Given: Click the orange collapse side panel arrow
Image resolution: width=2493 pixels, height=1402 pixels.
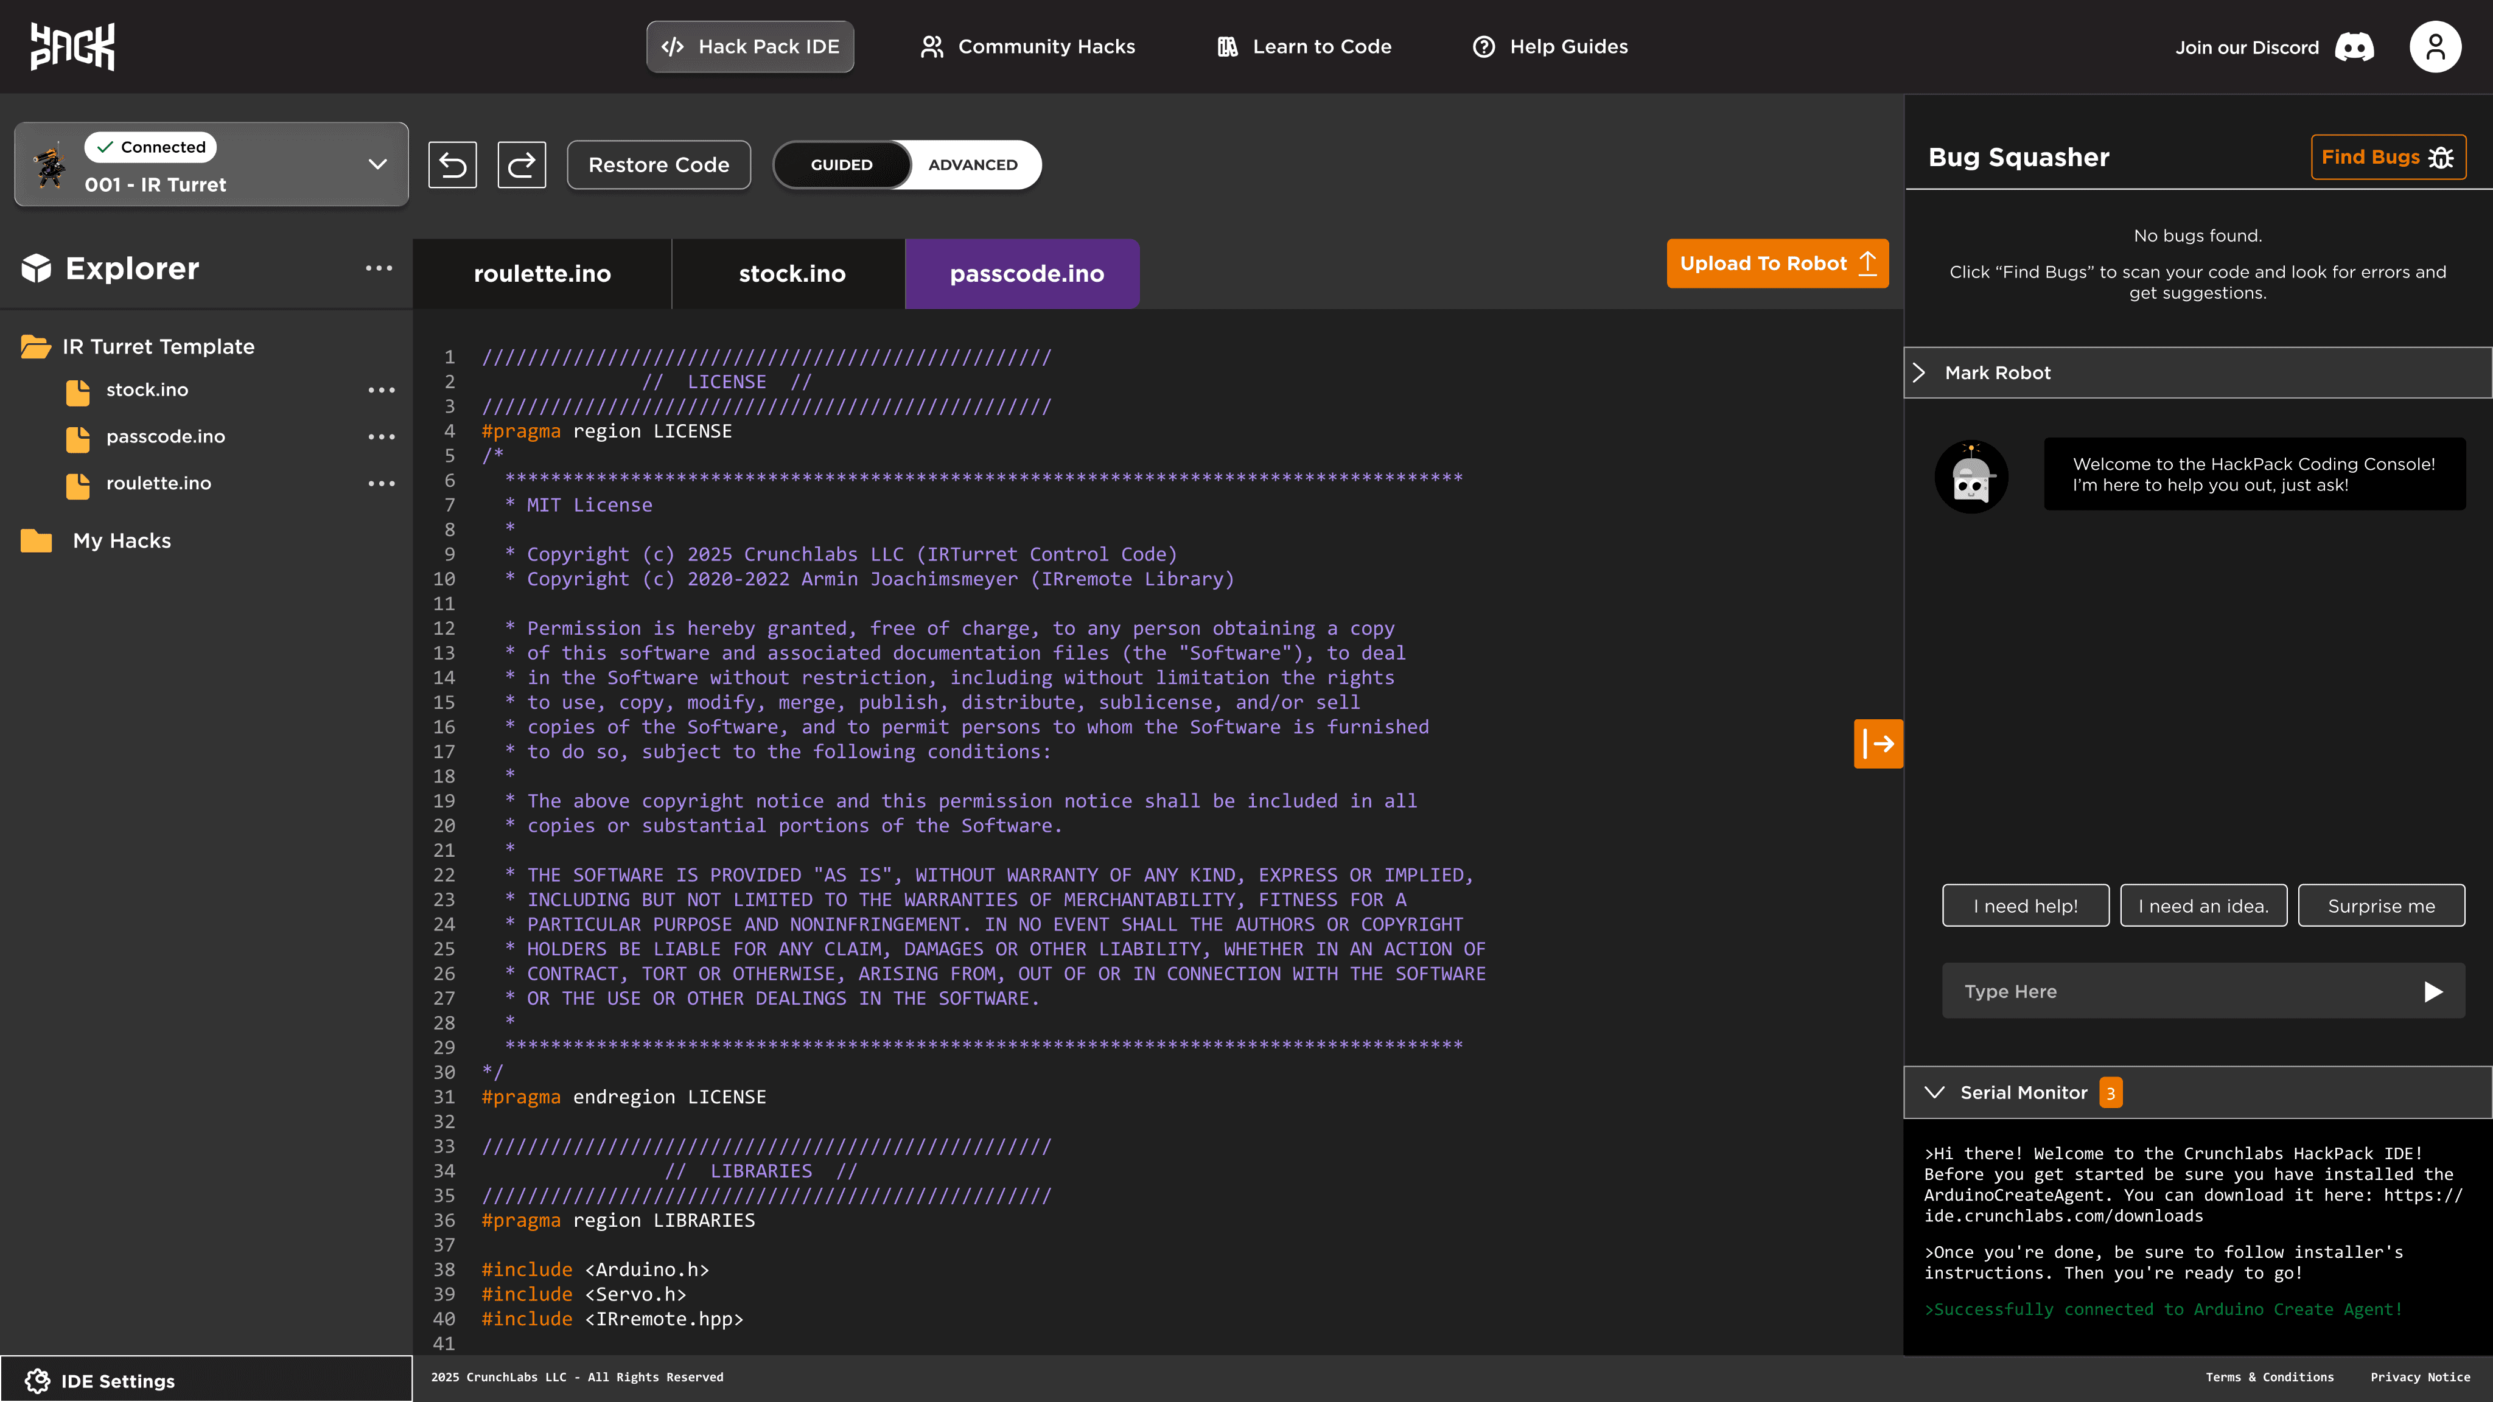Looking at the screenshot, I should pyautogui.click(x=1878, y=743).
